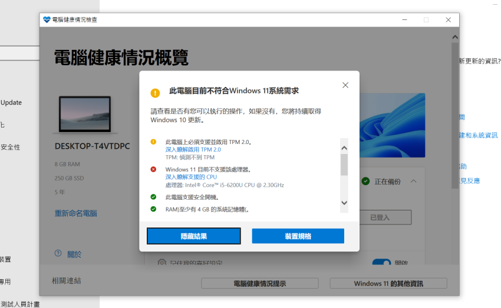Collapse the 正在備份 section chevron
This screenshot has height=308, width=501.
(x=413, y=181)
